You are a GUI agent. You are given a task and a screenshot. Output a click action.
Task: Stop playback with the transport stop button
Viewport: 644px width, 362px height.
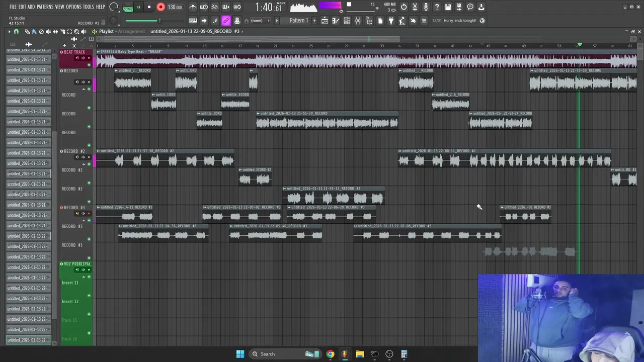(x=149, y=7)
